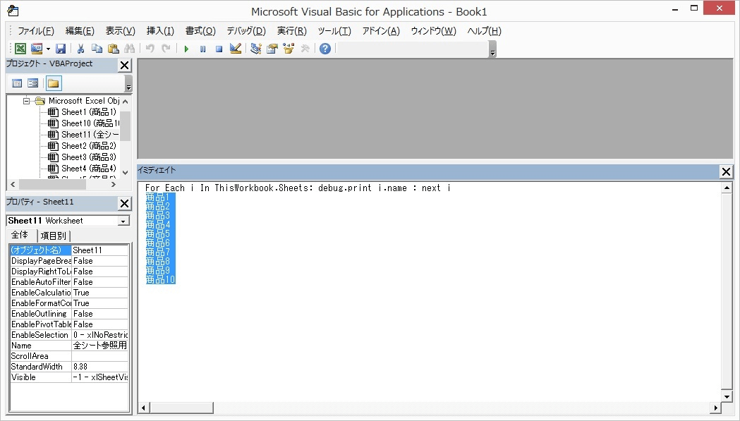Screen dimensions: 740x421
Task: Click the Save Book1 floppy icon
Action: point(61,49)
